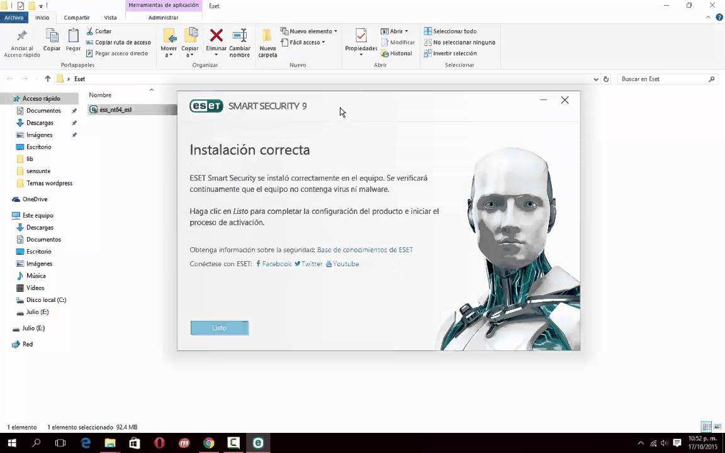
Task: Select Este equipo in navigation pane
Action: tap(38, 215)
